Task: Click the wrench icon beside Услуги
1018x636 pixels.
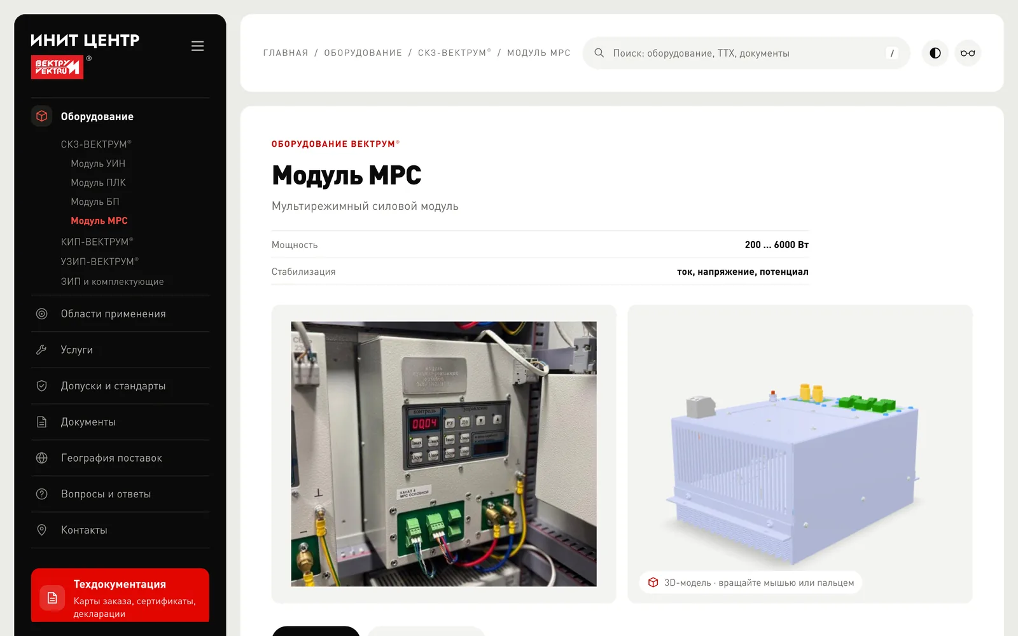Action: point(42,350)
